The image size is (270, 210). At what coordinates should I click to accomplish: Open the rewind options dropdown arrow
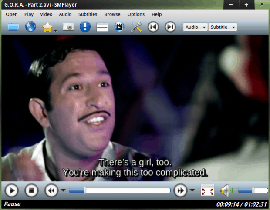63,190
